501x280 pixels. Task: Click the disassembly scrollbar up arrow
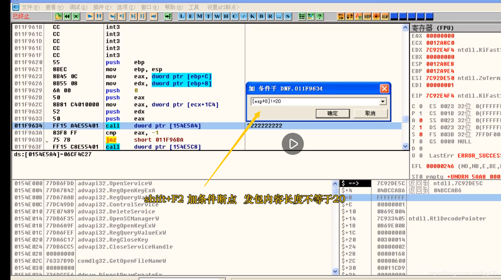pos(405,27)
